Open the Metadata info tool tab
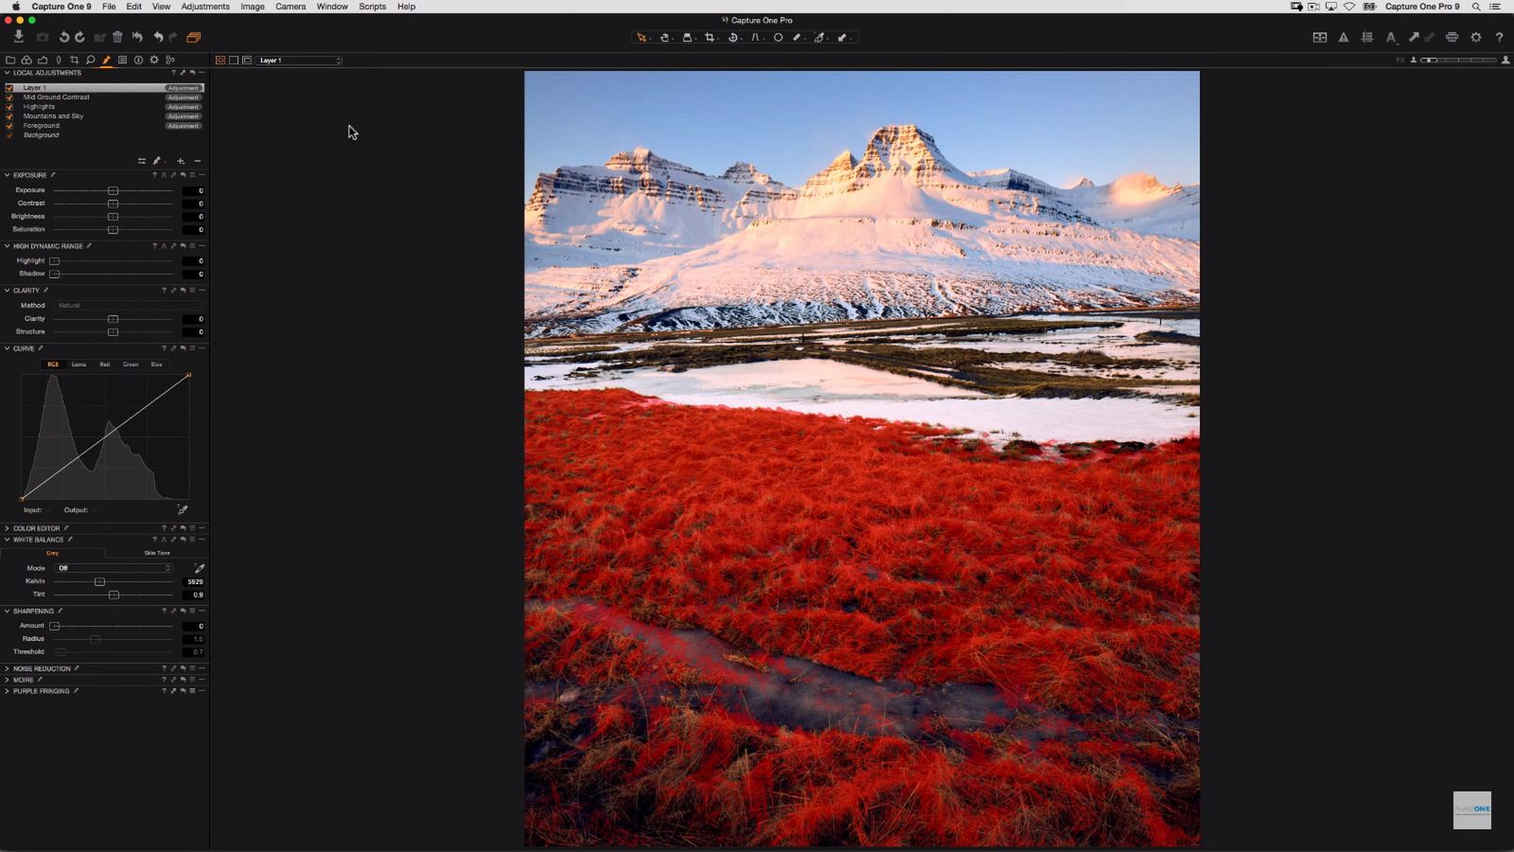 (x=138, y=60)
